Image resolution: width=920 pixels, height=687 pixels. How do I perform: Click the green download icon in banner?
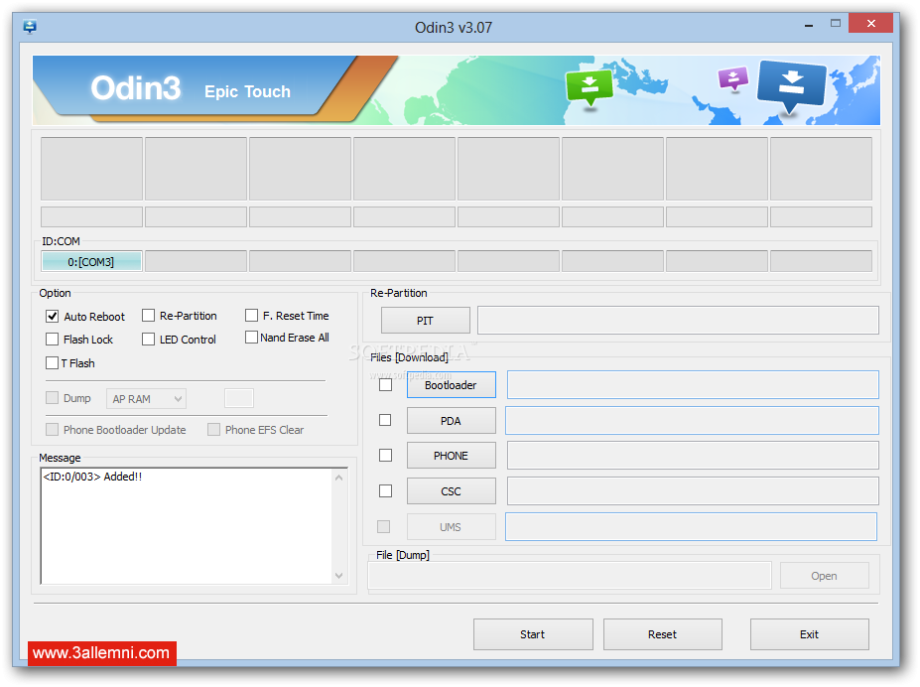click(x=589, y=86)
